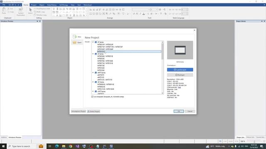Select model MT8051iP / MT8052iP

105,44
